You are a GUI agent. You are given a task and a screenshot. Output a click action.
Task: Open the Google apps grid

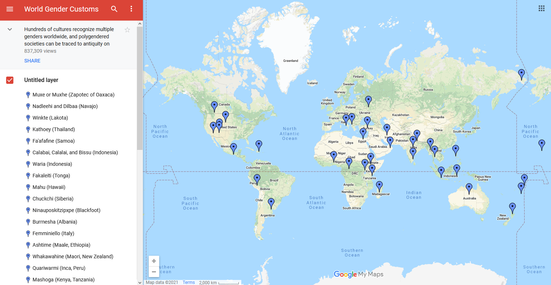point(542,8)
